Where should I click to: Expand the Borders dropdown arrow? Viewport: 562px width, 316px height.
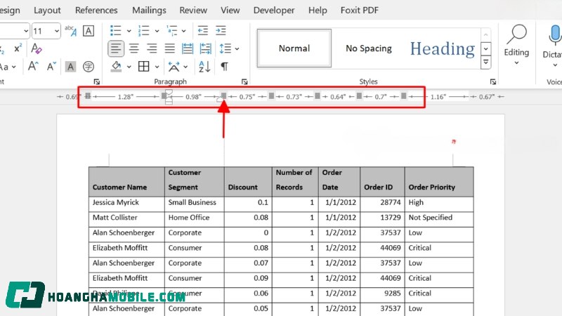pyautogui.click(x=156, y=67)
